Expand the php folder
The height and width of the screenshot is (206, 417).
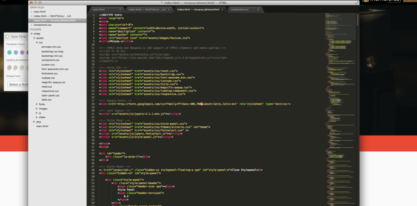[34, 122]
